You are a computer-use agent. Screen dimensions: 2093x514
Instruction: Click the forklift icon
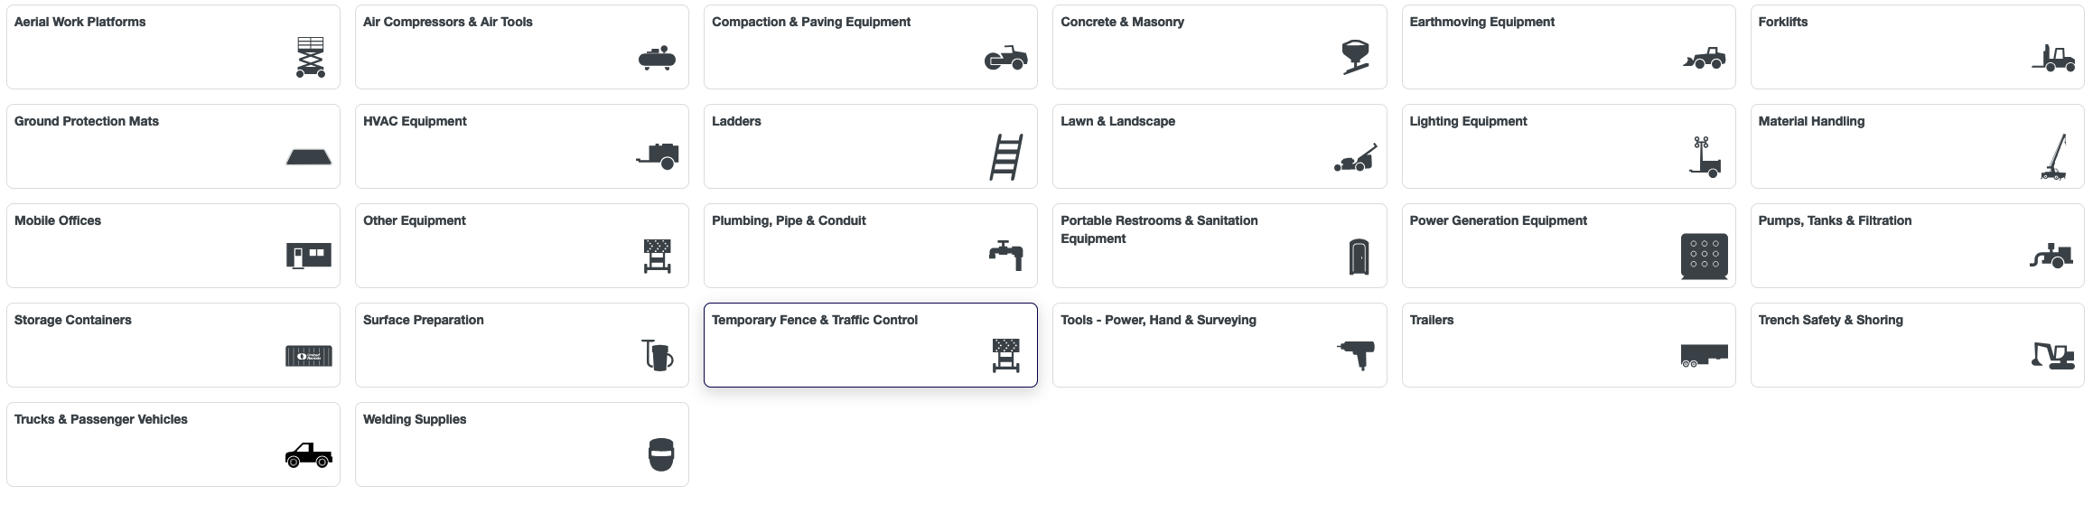2052,59
